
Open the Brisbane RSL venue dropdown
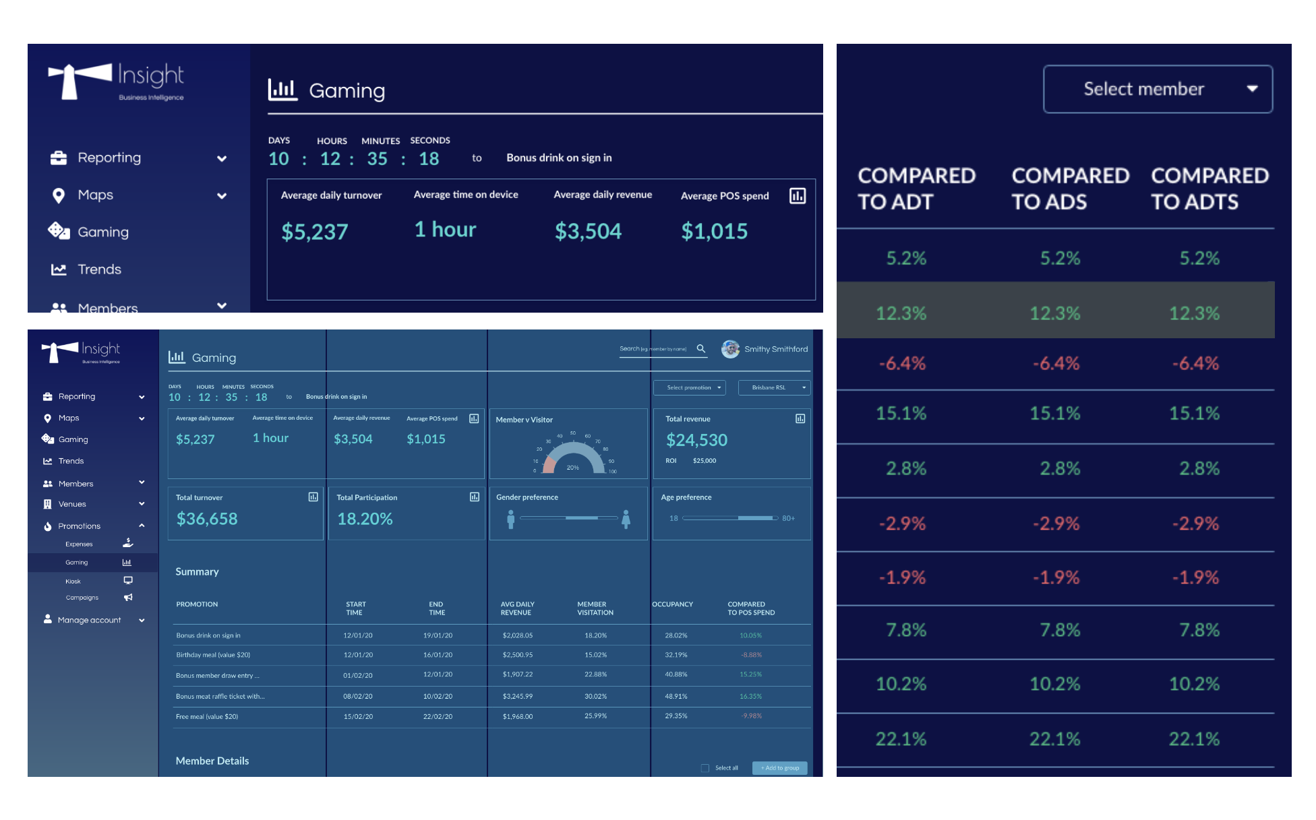774,387
